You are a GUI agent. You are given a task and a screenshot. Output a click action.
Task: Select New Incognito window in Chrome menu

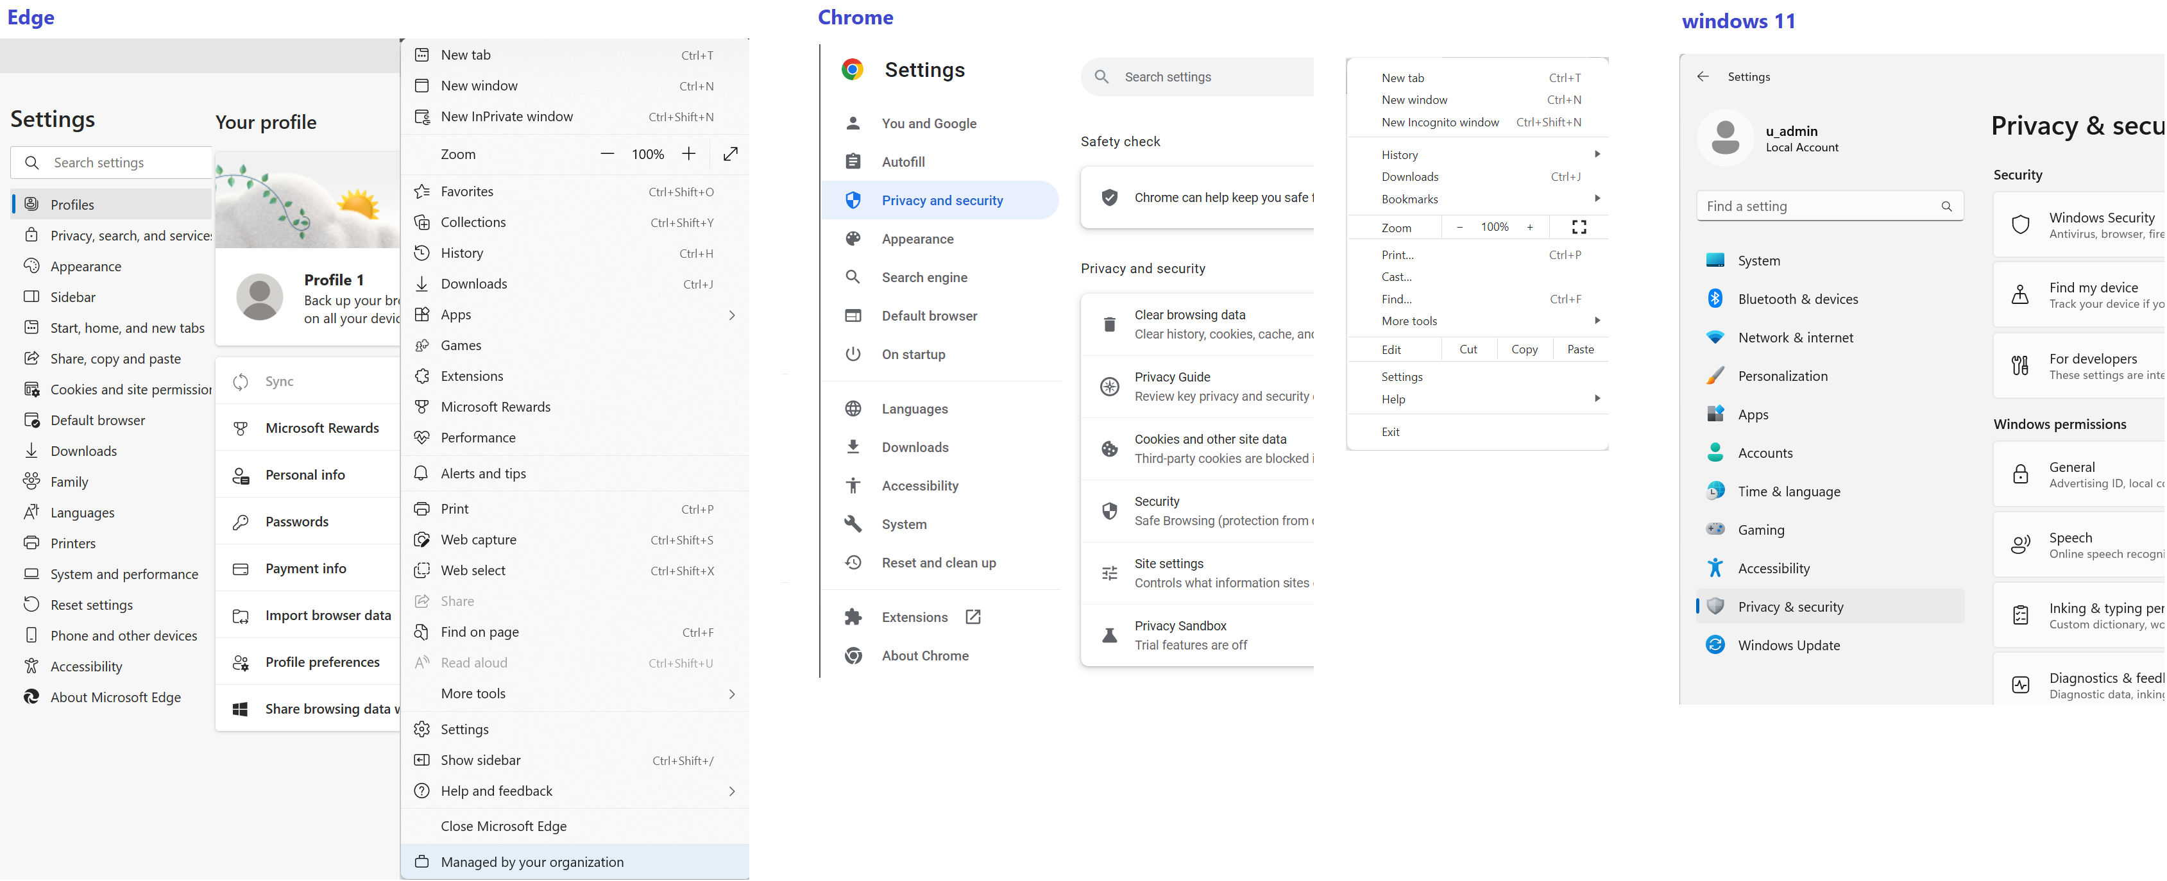(1440, 122)
